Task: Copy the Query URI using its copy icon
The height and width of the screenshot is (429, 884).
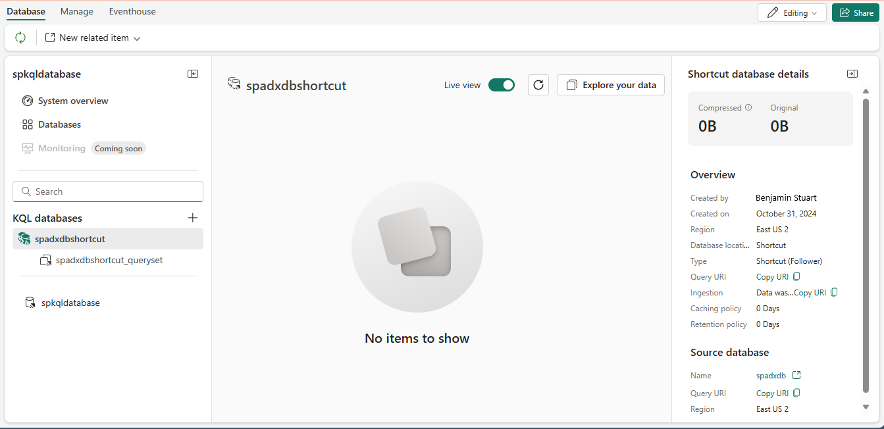Action: 796,276
